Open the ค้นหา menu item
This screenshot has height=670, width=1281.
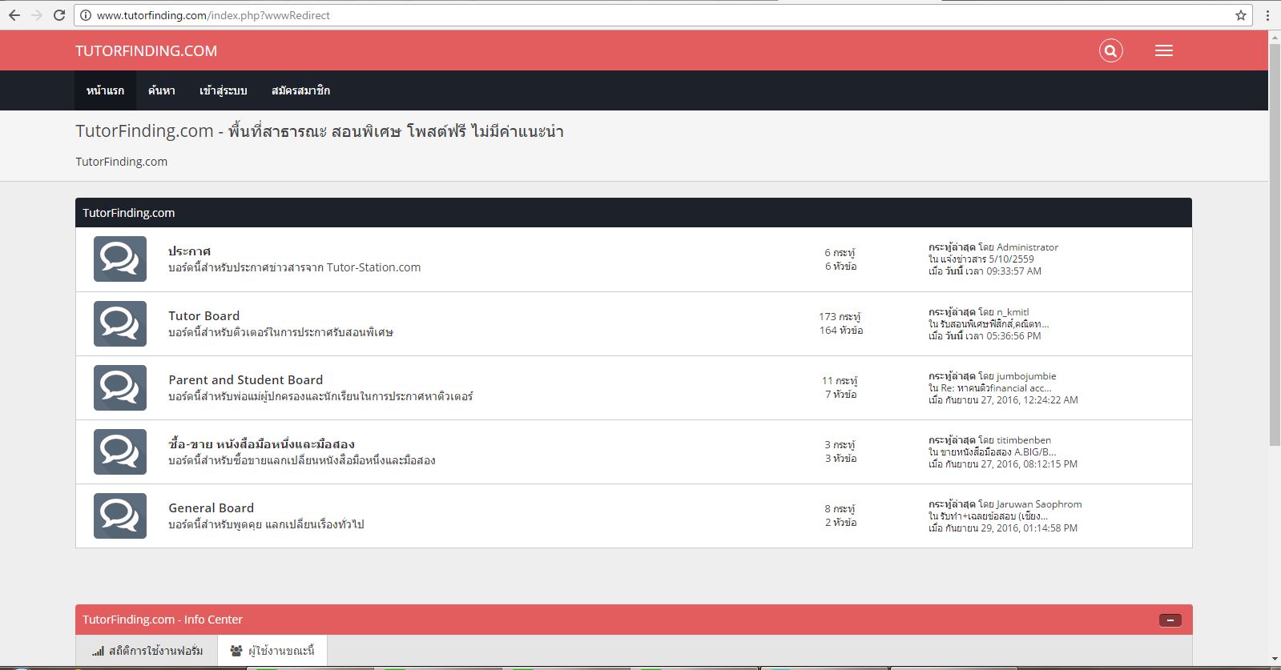point(161,90)
